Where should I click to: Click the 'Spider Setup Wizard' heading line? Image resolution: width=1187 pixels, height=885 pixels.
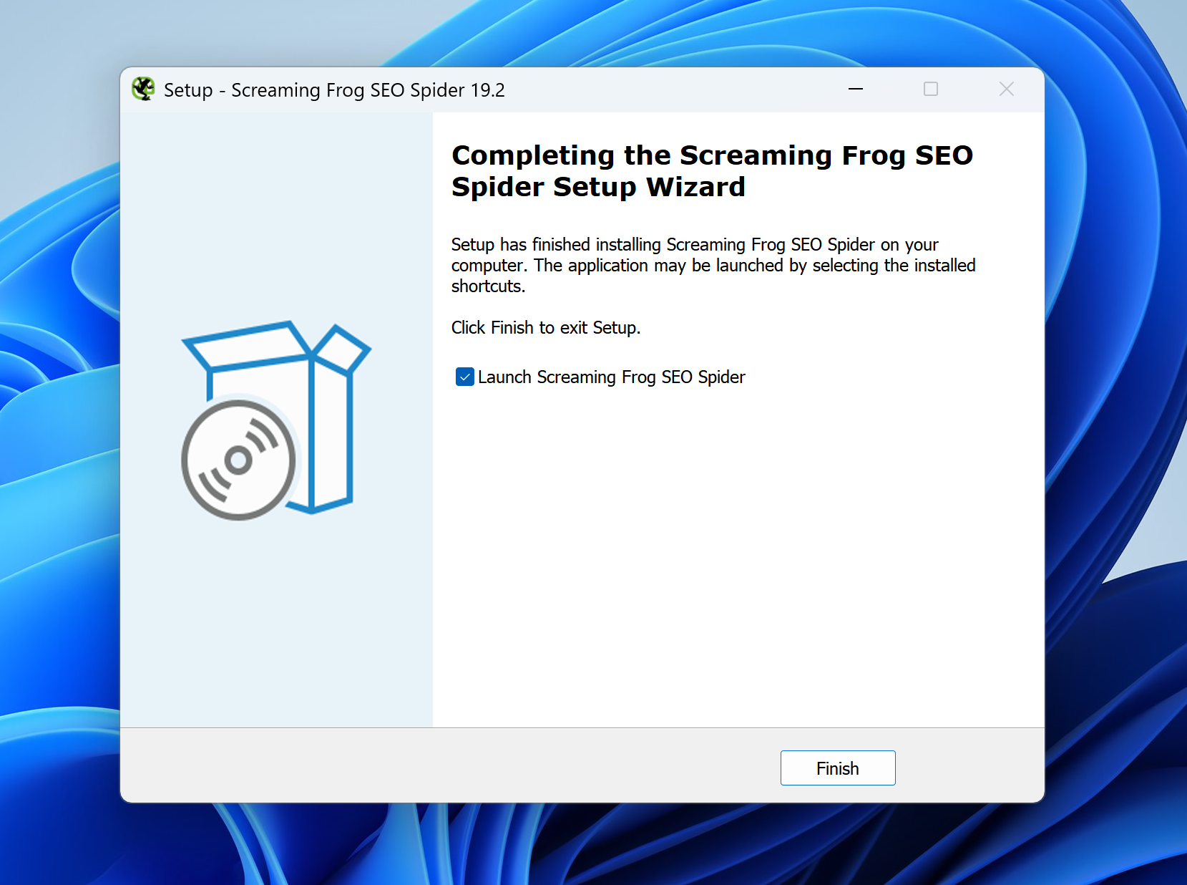pos(598,187)
